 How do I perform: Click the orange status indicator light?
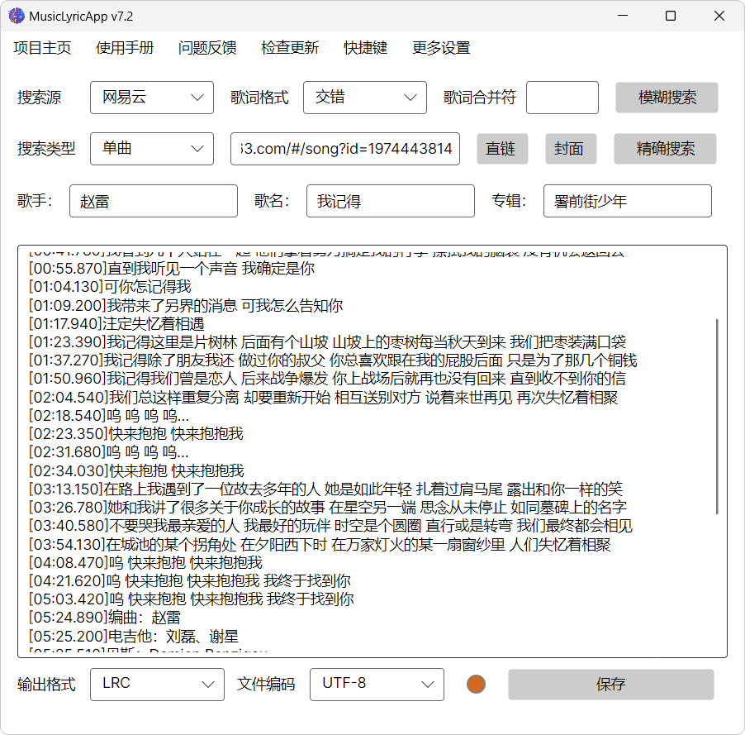476,685
